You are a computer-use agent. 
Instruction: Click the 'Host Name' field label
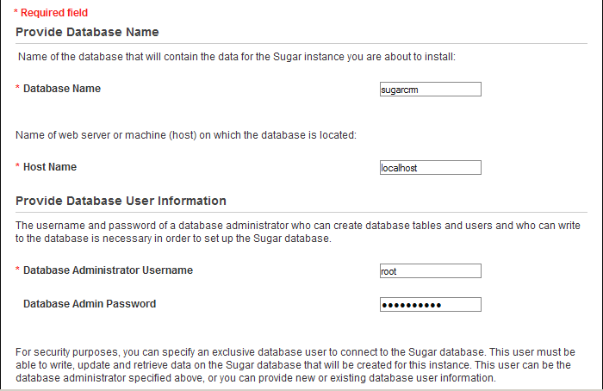click(x=50, y=167)
